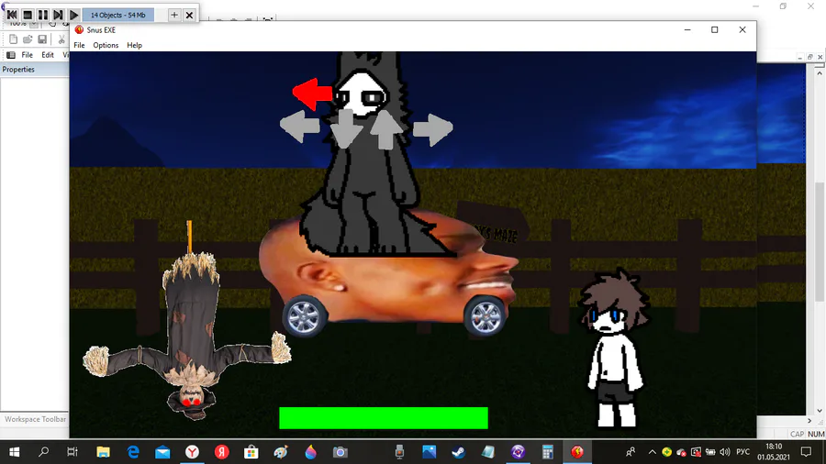Click the New file icon in editor toolbar

point(13,39)
